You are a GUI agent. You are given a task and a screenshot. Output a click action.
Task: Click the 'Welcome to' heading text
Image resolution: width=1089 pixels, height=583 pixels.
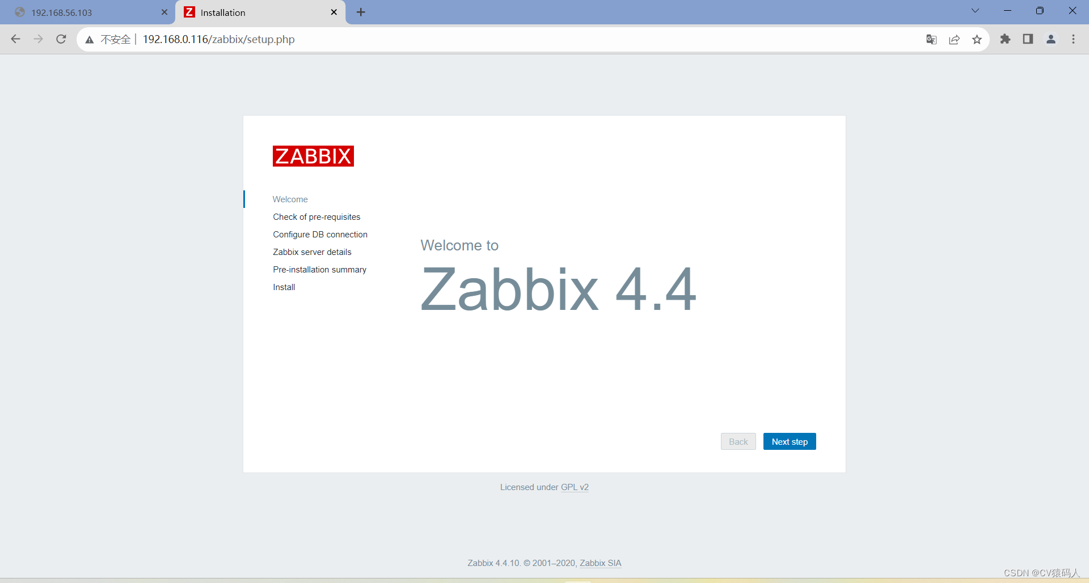click(459, 245)
